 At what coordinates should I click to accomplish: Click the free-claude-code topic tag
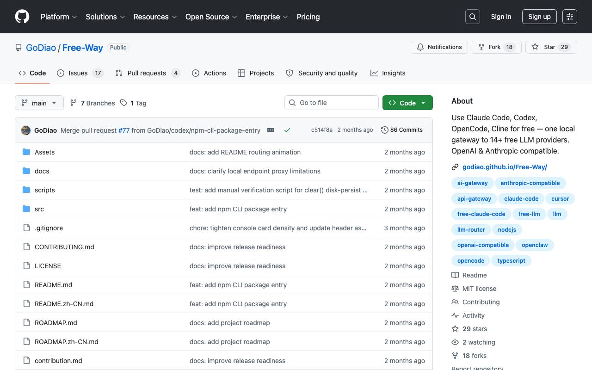click(481, 214)
